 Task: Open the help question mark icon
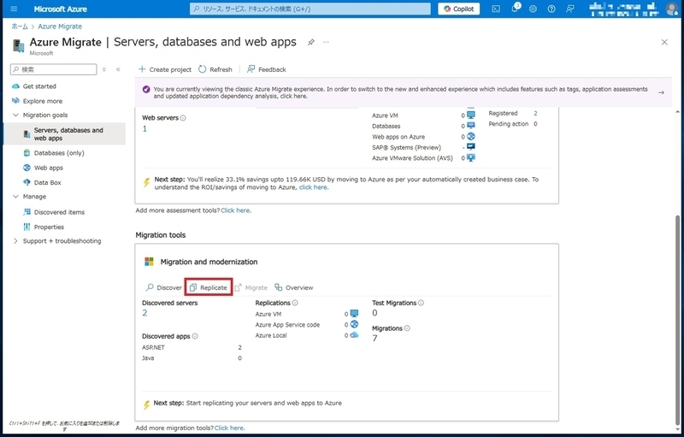(551, 9)
